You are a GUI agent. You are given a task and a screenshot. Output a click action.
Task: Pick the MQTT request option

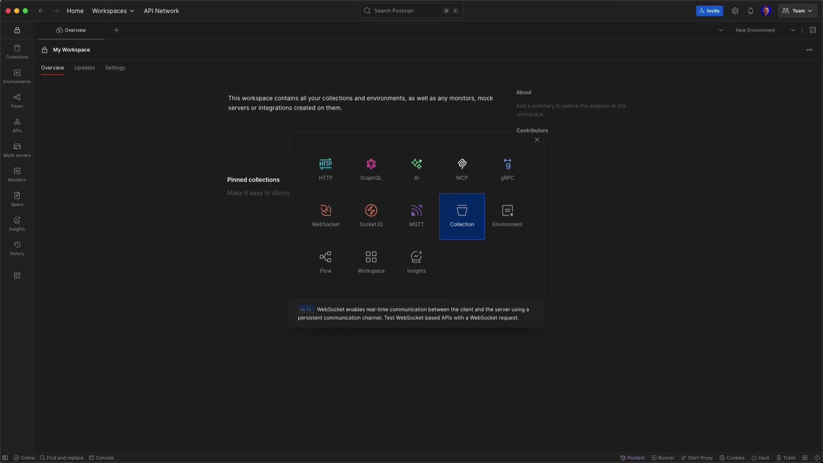pyautogui.click(x=416, y=216)
